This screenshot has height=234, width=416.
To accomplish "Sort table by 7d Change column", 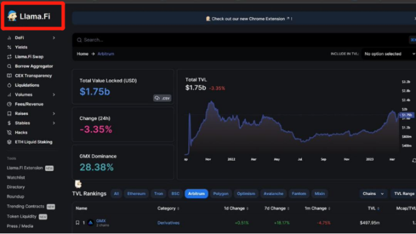I will coord(277,209).
